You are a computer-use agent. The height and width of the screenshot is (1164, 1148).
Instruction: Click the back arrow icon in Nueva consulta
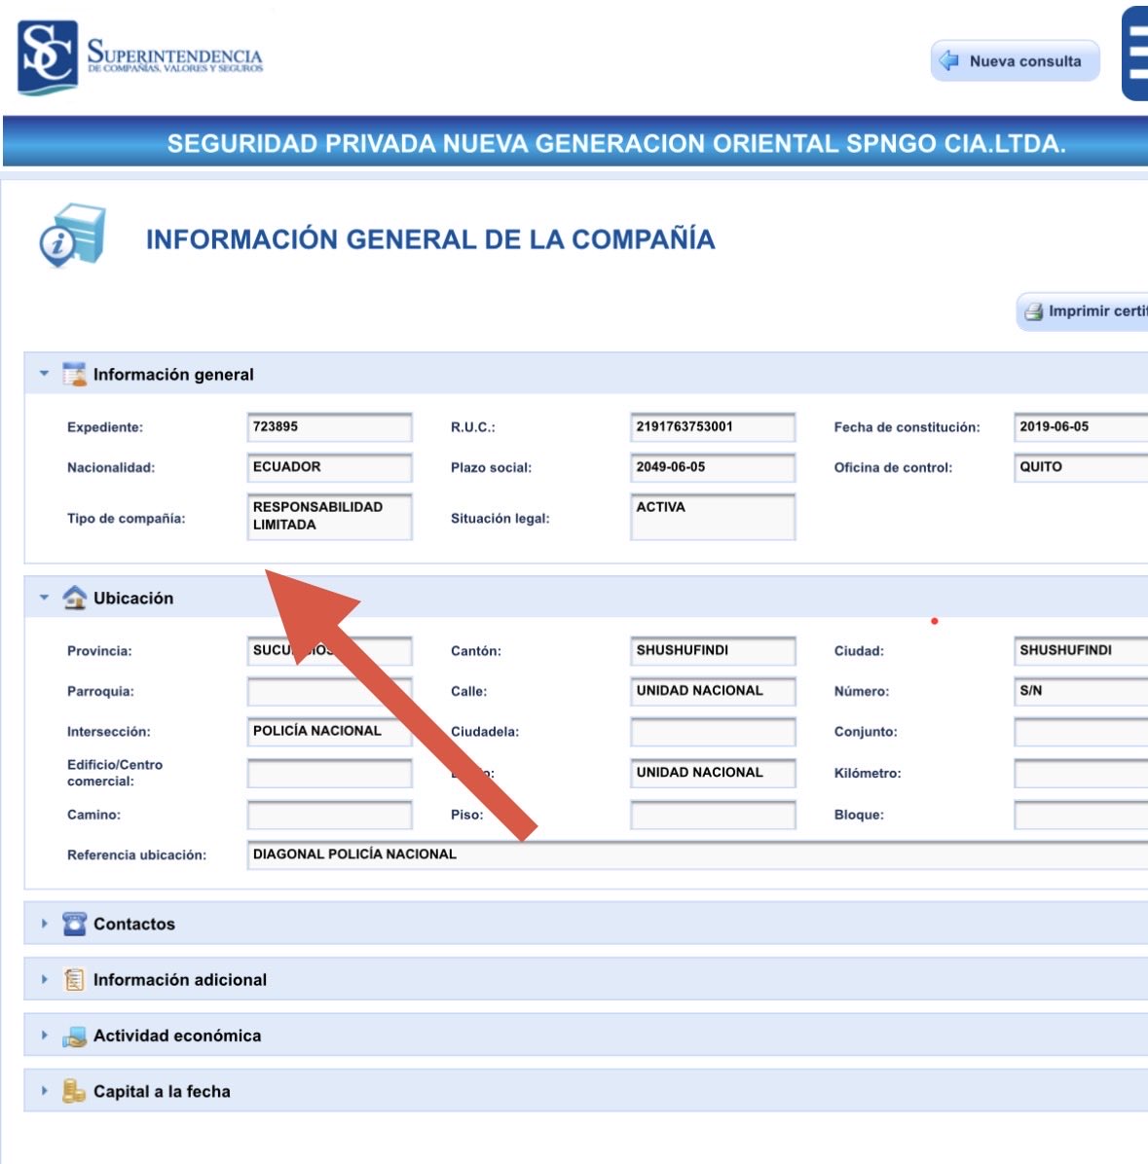click(x=949, y=61)
